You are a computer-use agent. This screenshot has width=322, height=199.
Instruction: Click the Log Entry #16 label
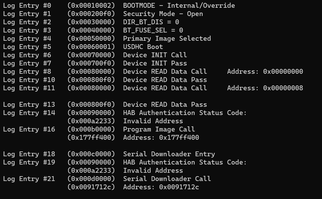click(29, 129)
